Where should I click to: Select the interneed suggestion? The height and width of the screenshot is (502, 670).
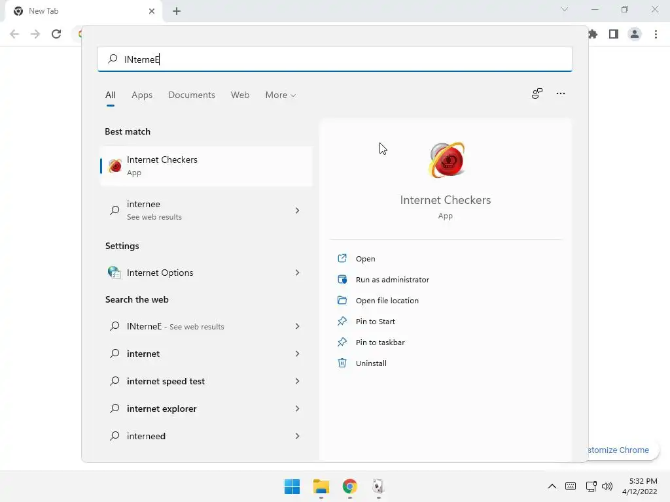tap(206, 436)
